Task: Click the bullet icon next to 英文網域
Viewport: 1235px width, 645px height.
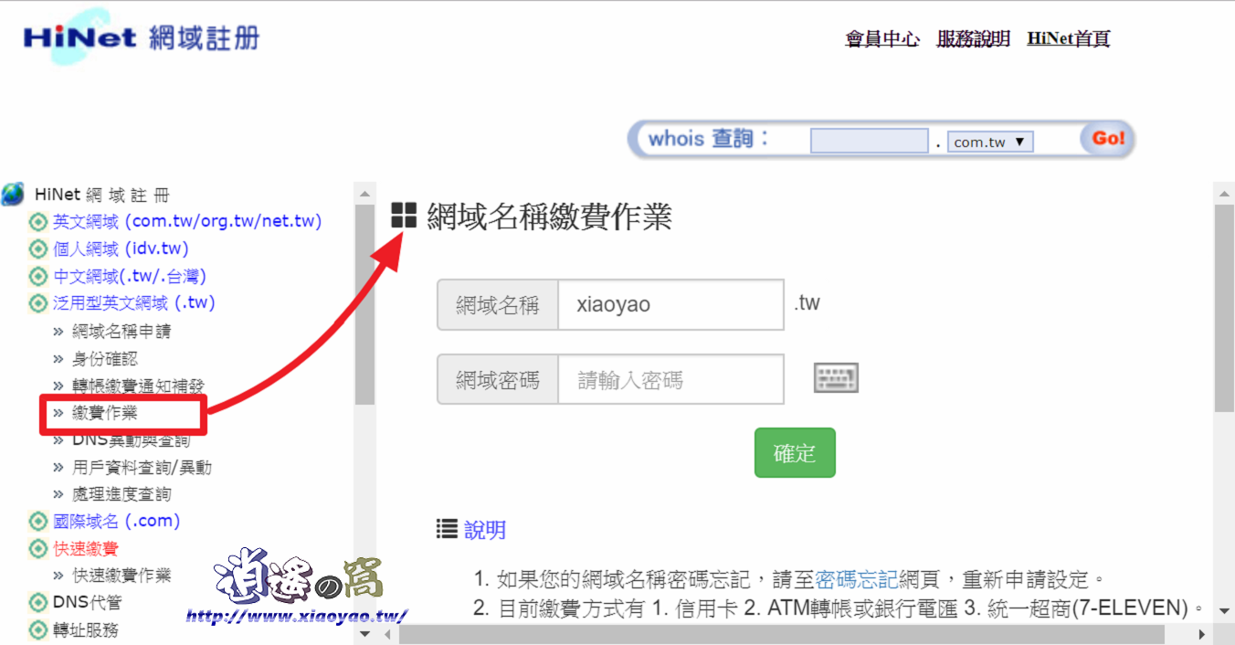Action: 37,222
